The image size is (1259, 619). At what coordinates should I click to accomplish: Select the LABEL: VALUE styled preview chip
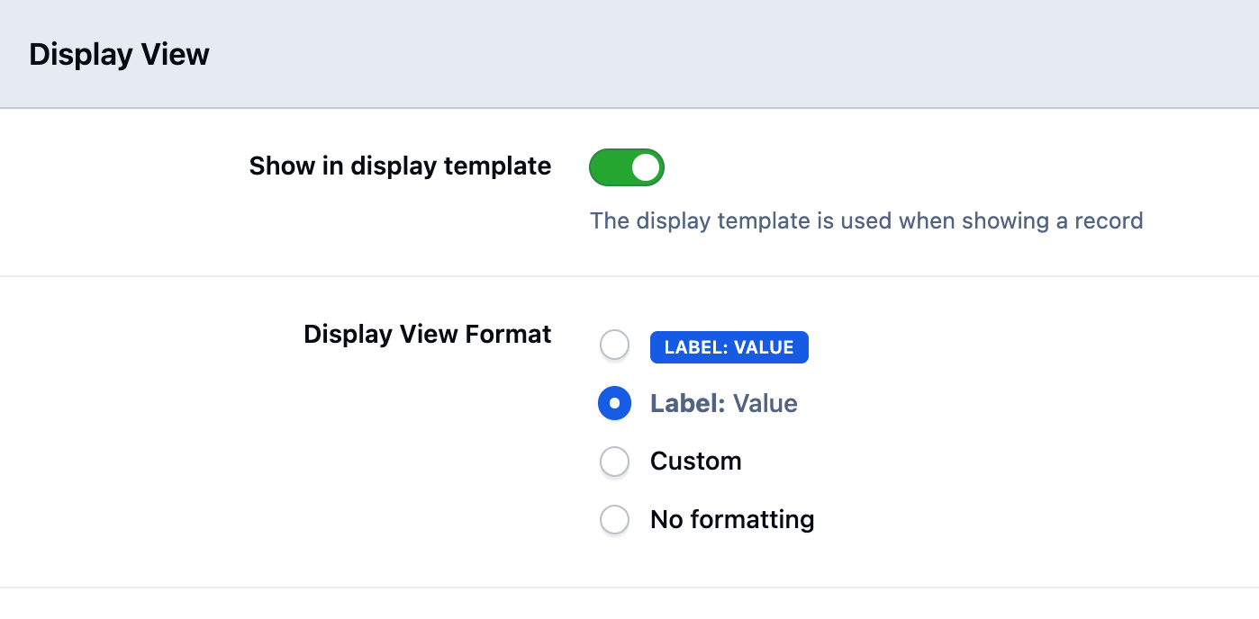pos(729,346)
